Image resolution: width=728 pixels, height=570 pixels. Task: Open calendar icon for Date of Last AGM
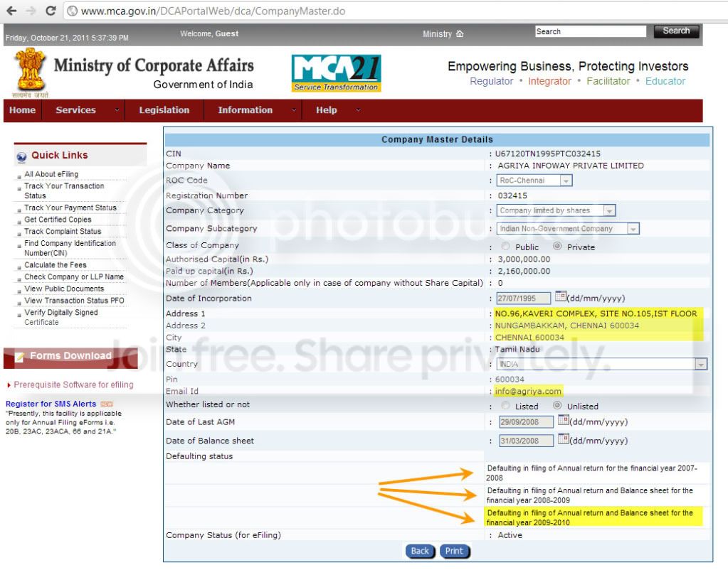pos(563,420)
